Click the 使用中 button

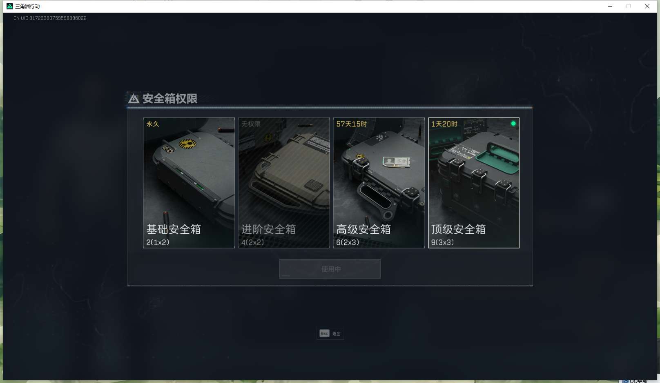(330, 269)
